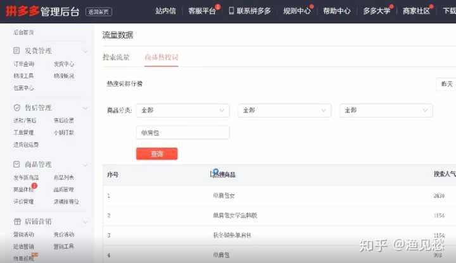Collapse the 售后管理 sidebar section

tap(85, 109)
